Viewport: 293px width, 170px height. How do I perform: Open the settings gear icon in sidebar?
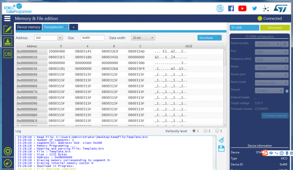8,151
